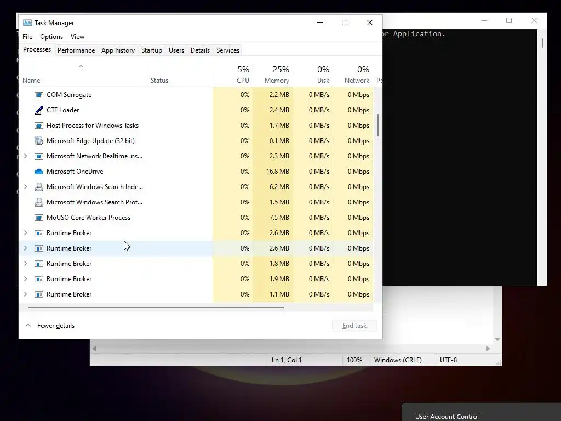
Task: Click Microsoft Edge Update process icon
Action: 39,141
